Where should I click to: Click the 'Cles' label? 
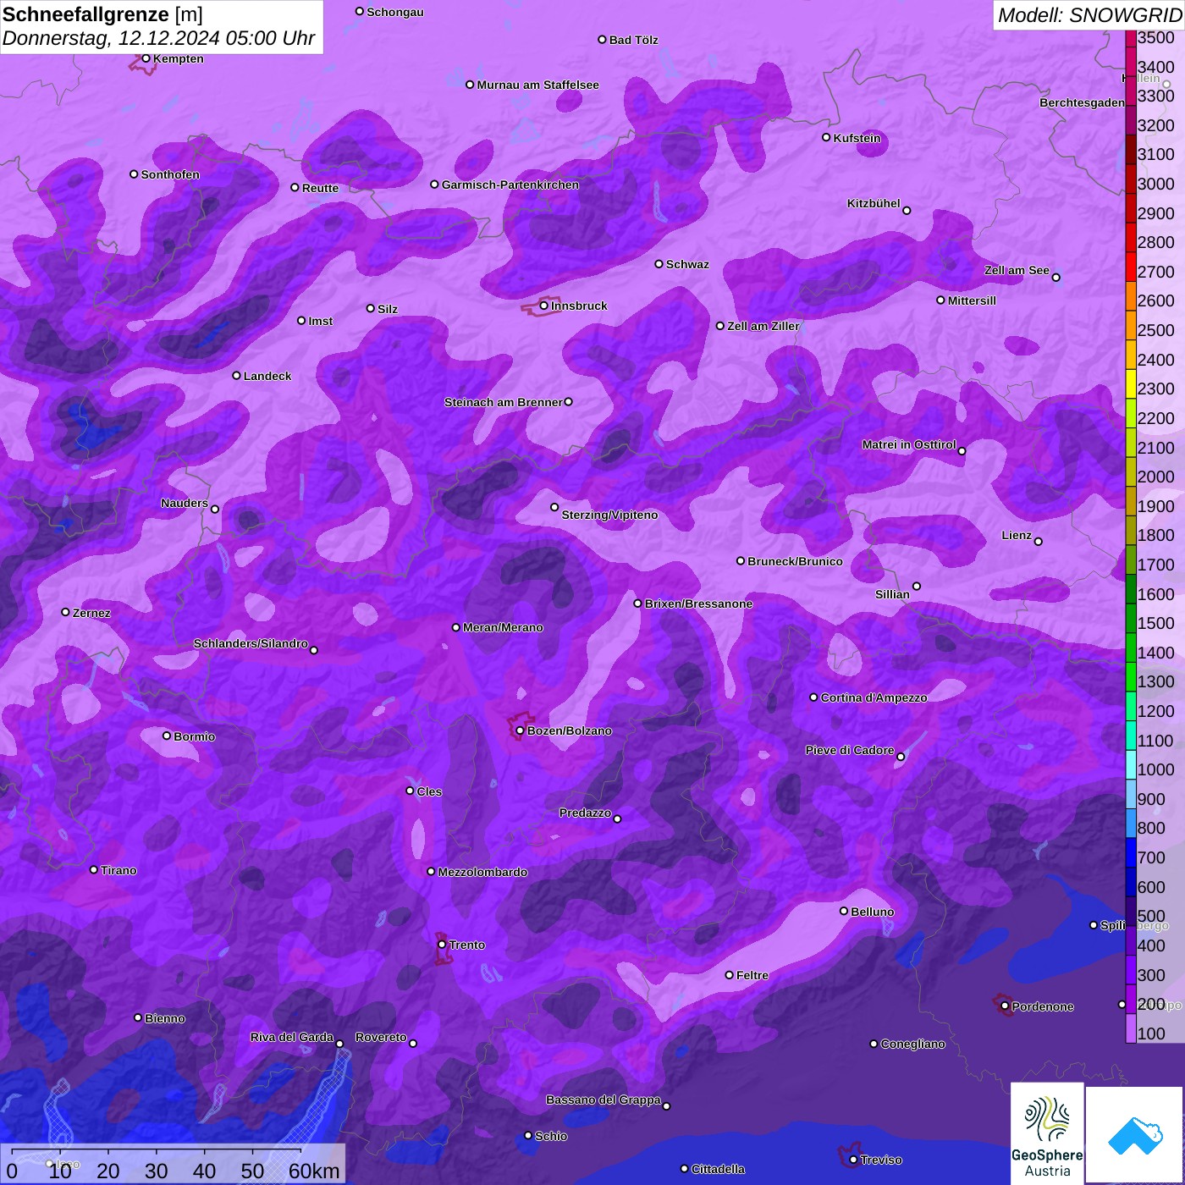pyautogui.click(x=429, y=791)
